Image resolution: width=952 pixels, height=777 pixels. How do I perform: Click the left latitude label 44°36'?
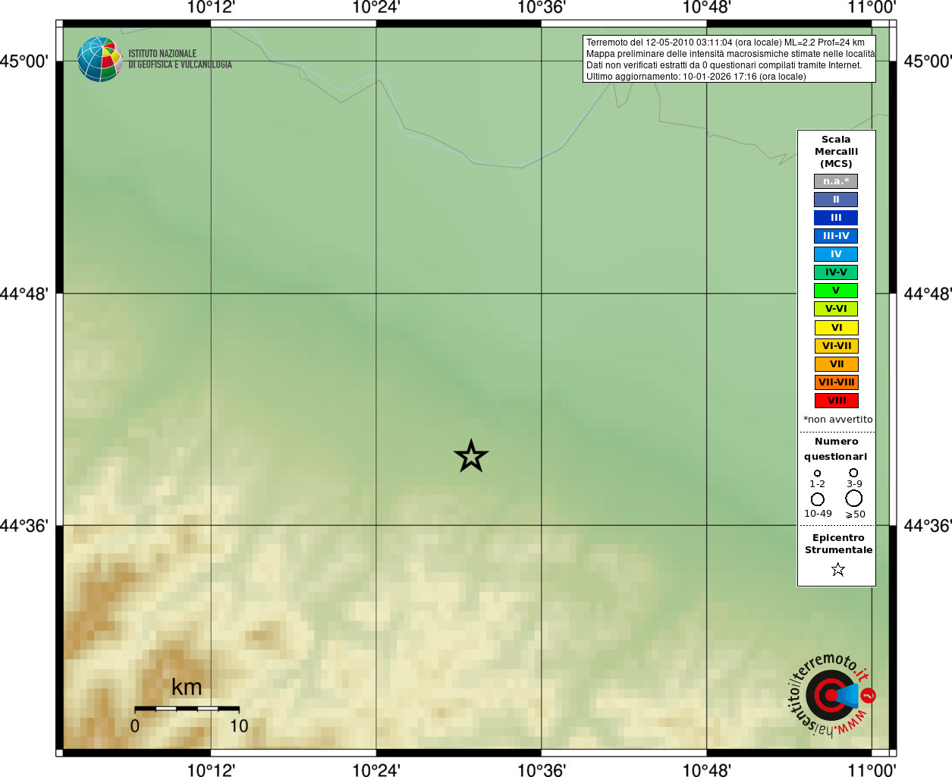coord(24,526)
